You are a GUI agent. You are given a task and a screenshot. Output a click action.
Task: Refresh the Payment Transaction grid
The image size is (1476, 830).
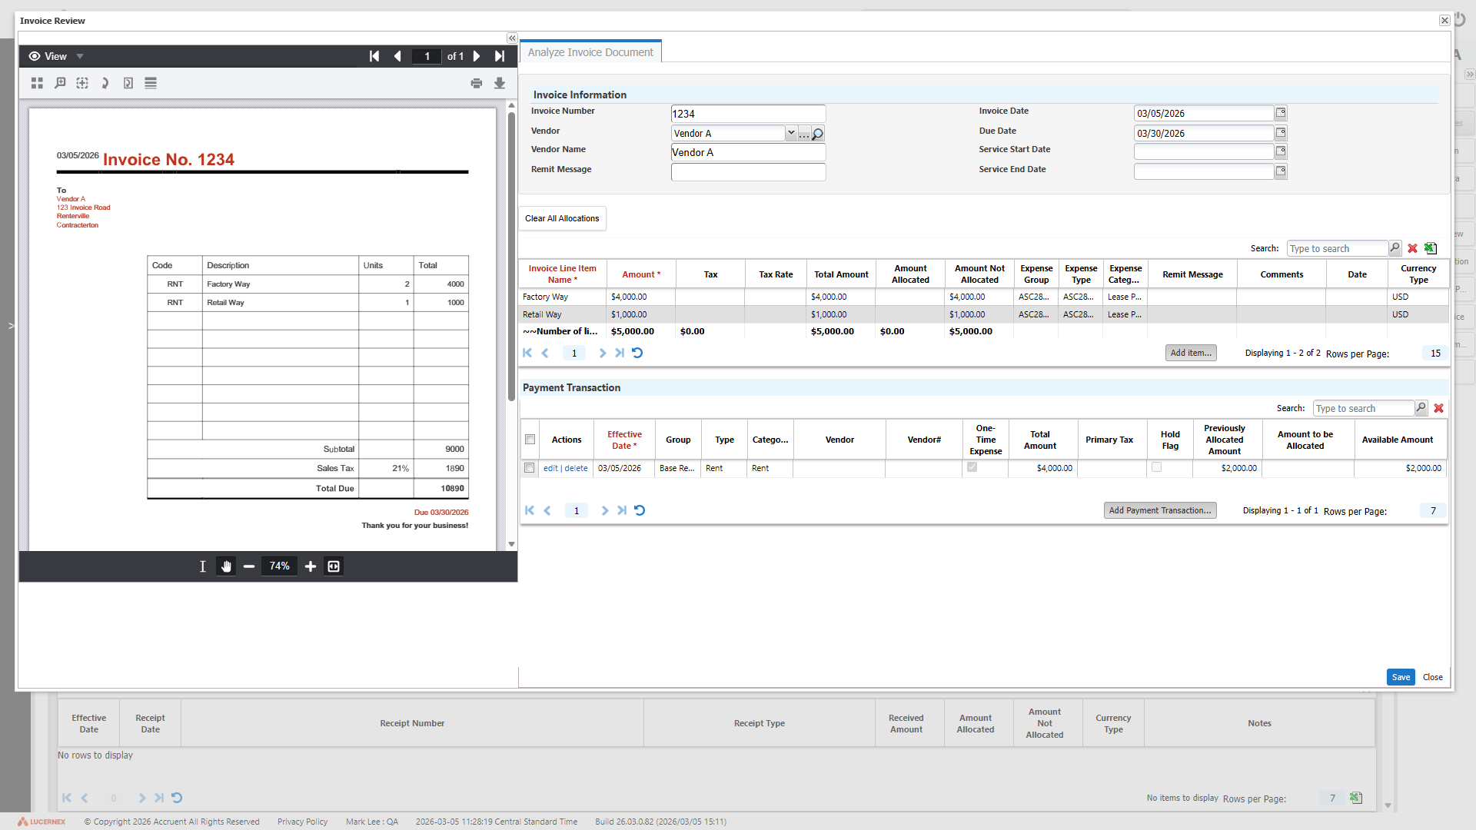(x=640, y=510)
